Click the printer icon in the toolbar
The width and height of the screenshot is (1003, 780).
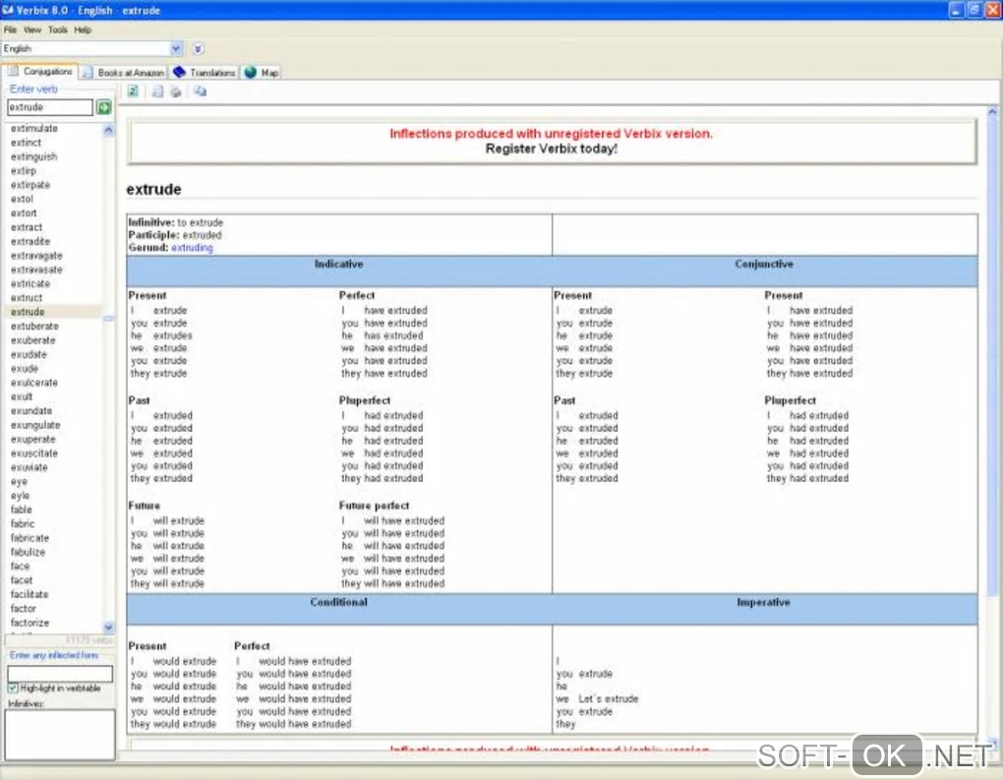point(176,91)
